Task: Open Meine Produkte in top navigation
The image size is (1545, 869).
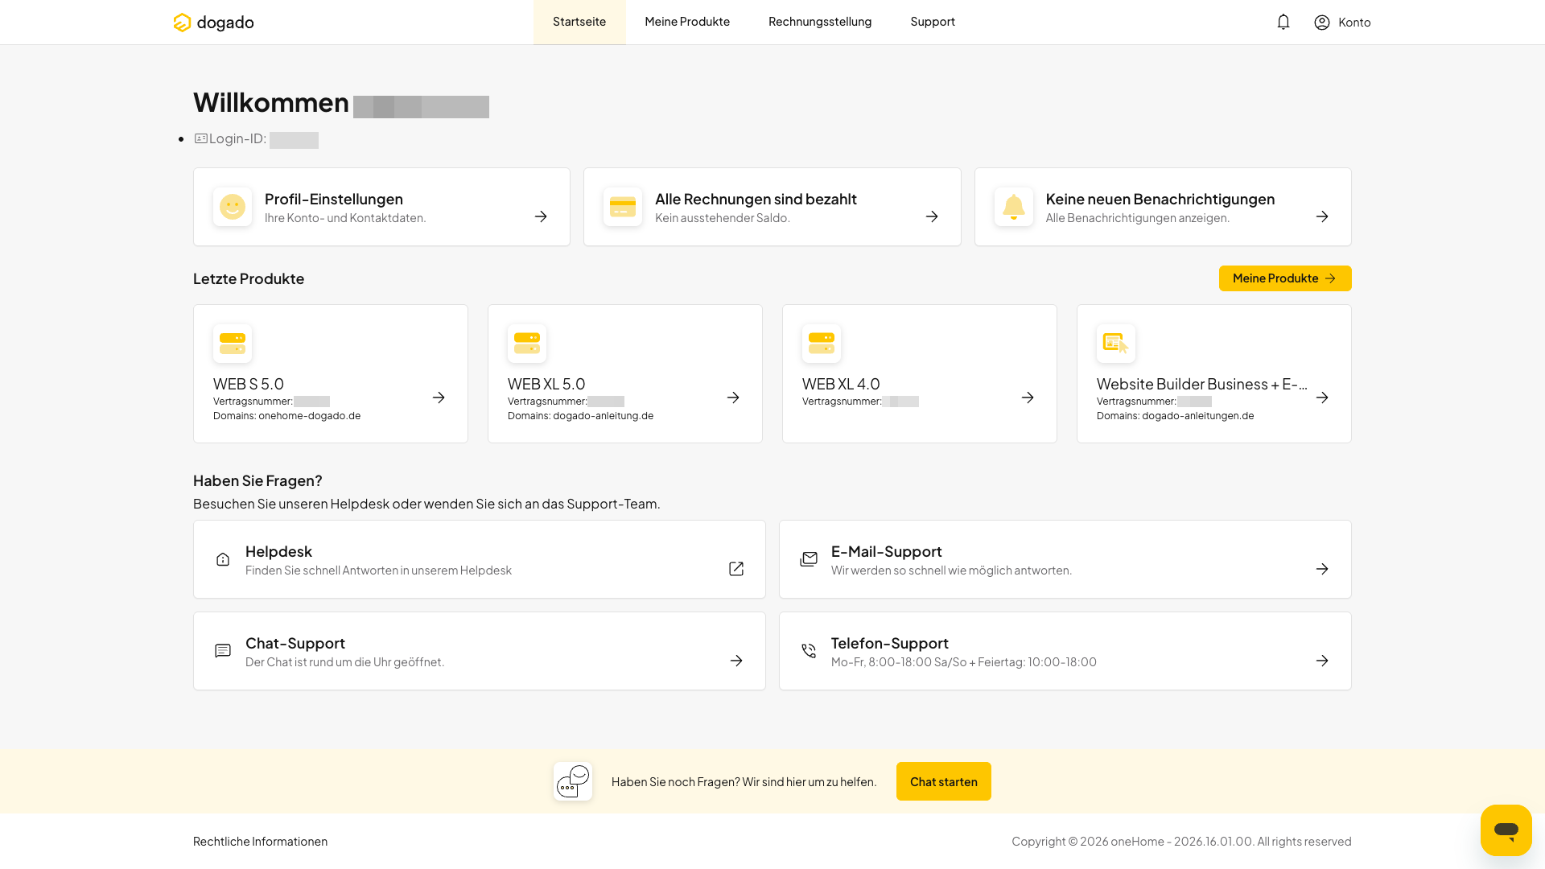Action: coord(687,22)
